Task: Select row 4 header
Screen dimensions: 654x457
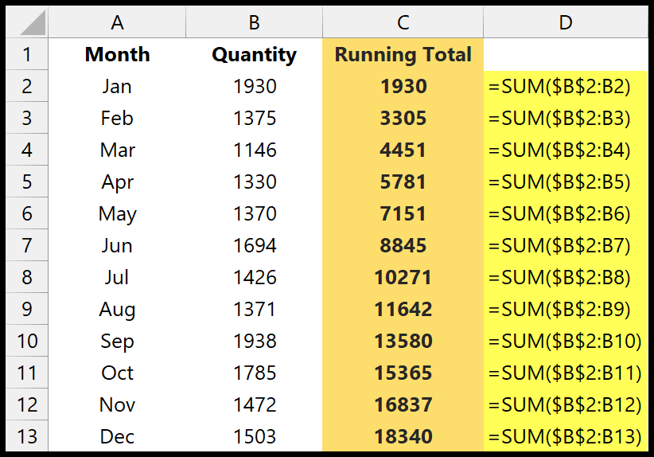Action: (27, 150)
